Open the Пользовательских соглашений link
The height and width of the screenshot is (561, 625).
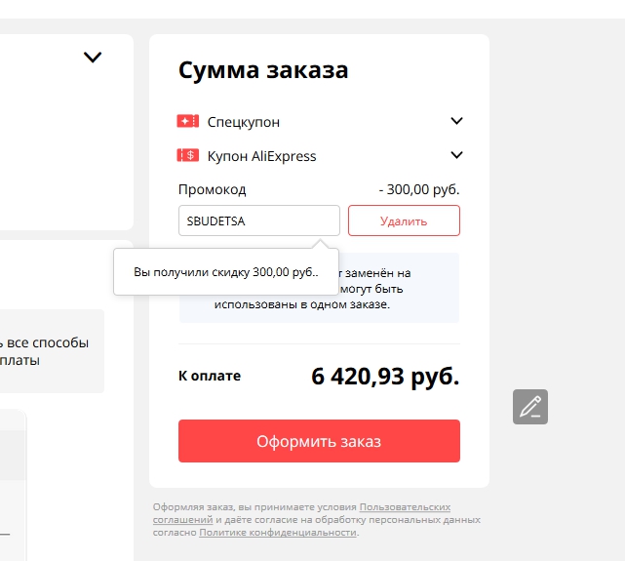point(405,507)
